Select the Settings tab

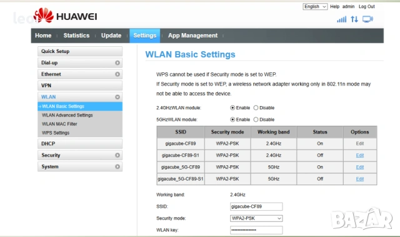(x=144, y=36)
